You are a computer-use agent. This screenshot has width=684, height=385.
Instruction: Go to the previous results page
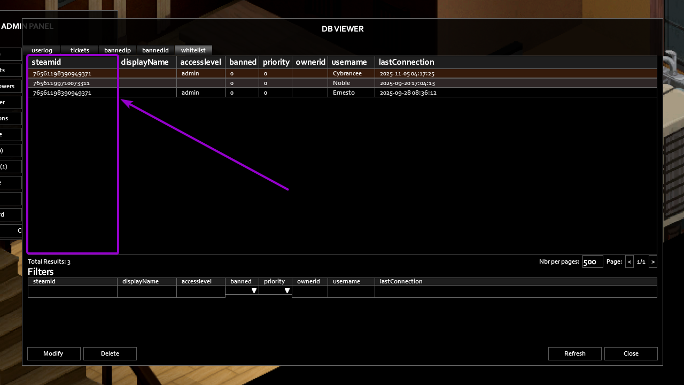629,261
